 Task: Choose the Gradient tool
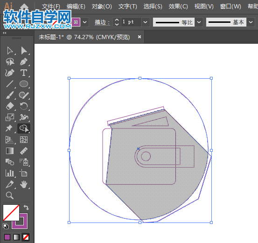[10, 151]
